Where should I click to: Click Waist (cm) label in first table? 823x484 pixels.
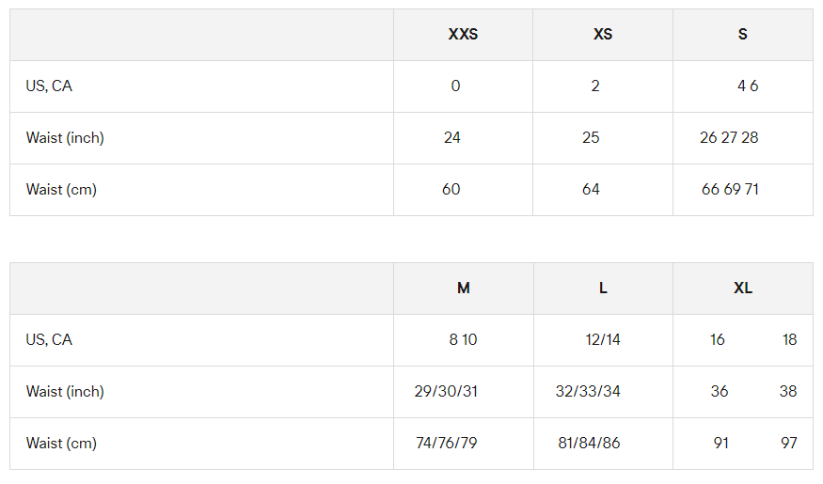click(61, 189)
